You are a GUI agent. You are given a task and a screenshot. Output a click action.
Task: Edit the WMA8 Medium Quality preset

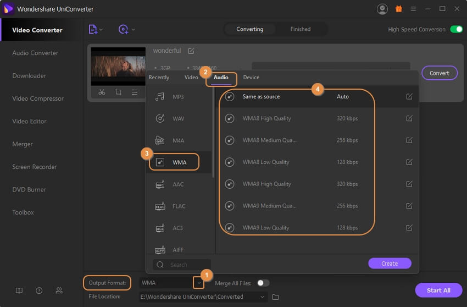click(x=409, y=140)
